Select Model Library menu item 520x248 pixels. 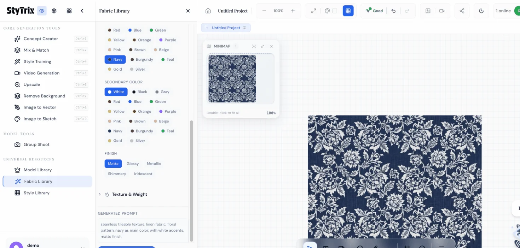click(x=37, y=170)
